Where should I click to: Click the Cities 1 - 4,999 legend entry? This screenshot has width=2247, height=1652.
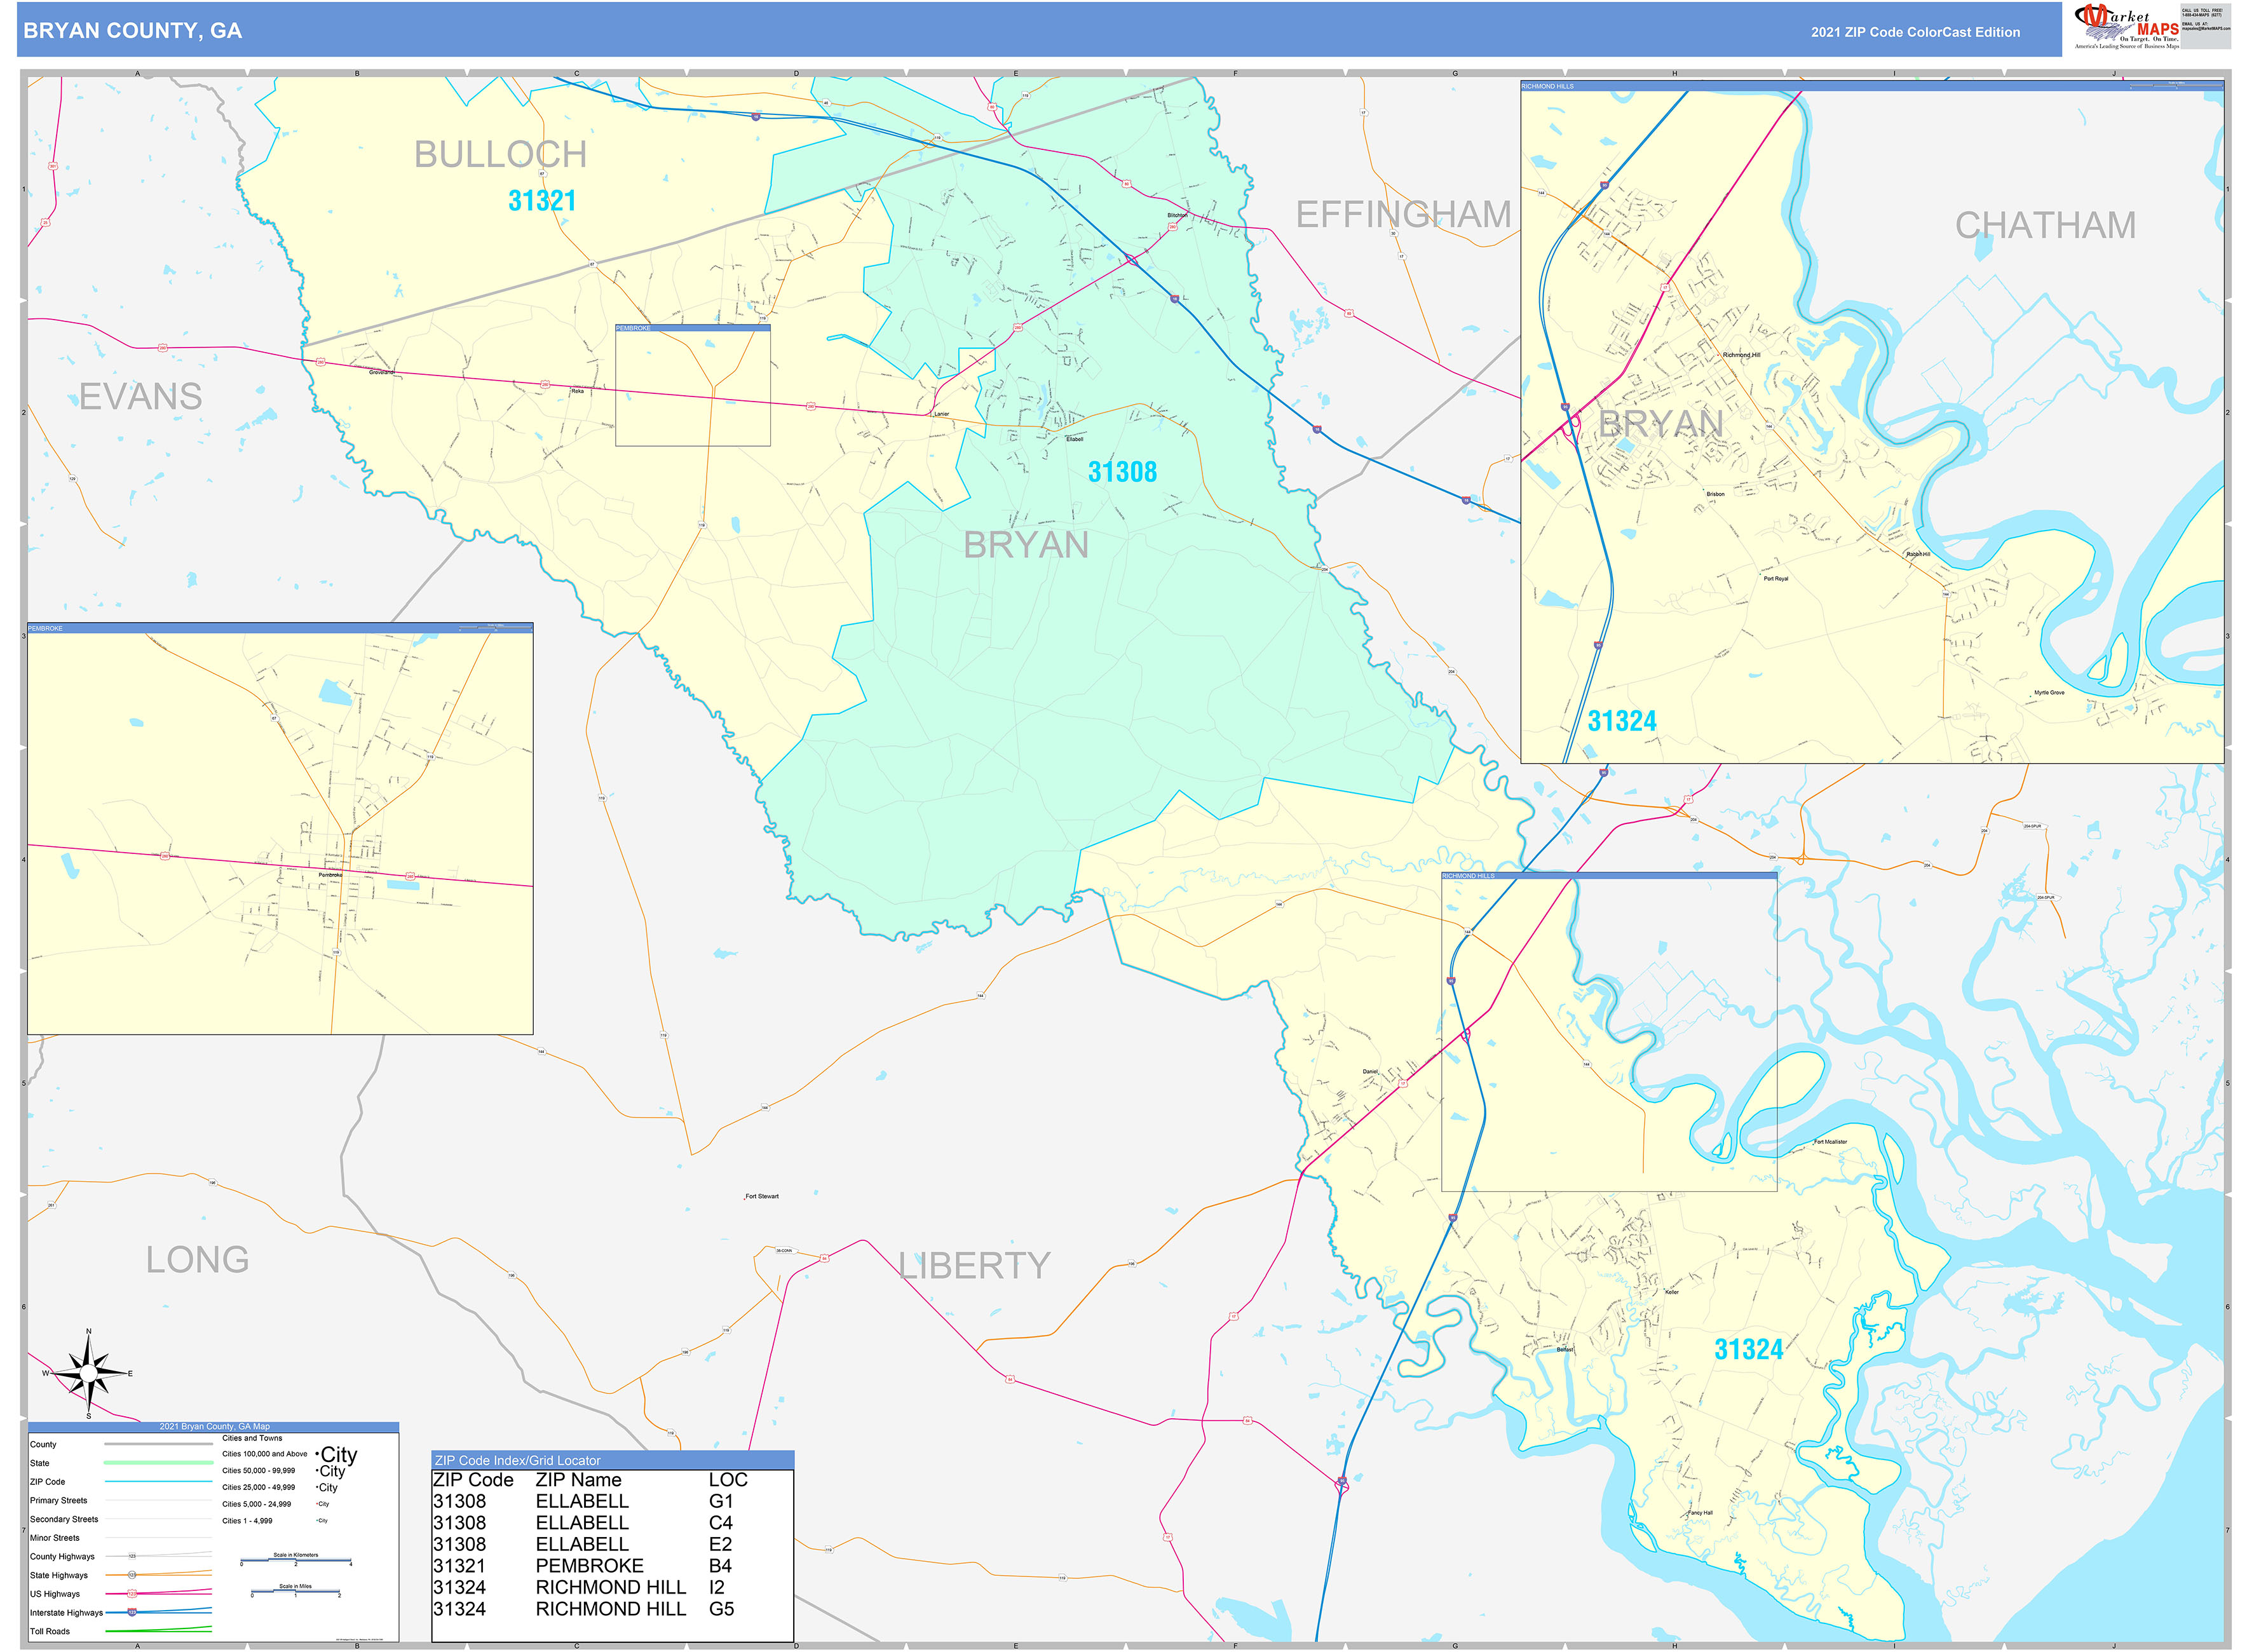pyautogui.click(x=275, y=1521)
